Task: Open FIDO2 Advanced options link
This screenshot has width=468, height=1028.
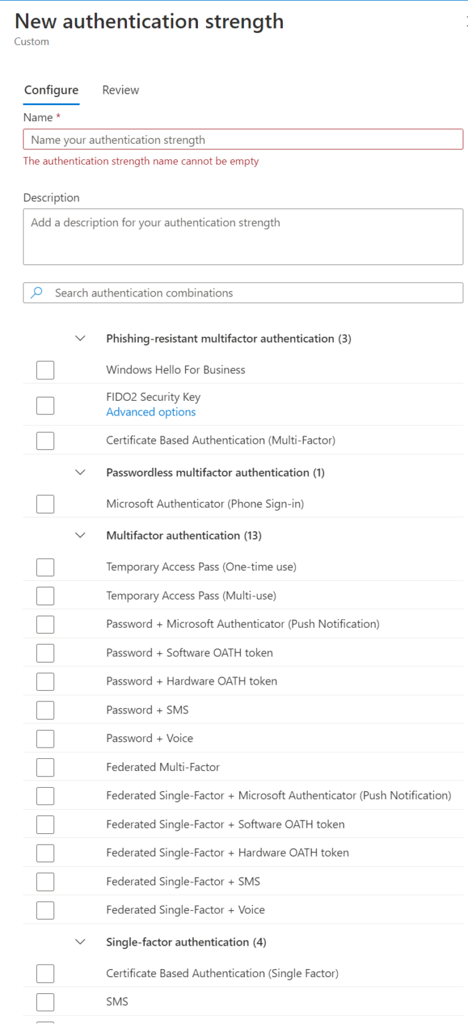Action: pyautogui.click(x=150, y=412)
